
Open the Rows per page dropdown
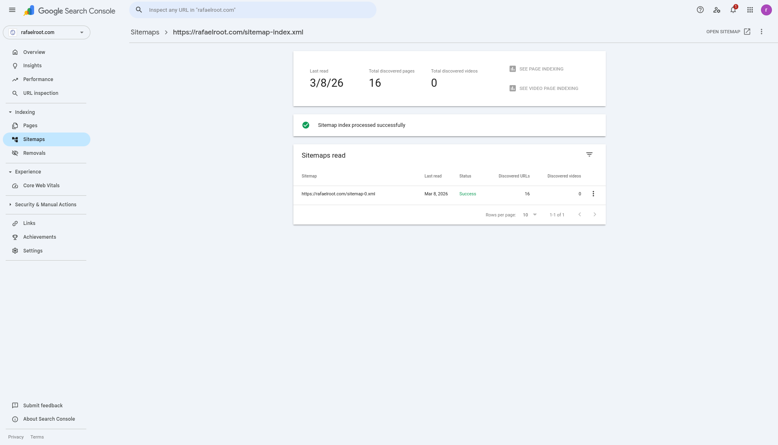pos(530,215)
